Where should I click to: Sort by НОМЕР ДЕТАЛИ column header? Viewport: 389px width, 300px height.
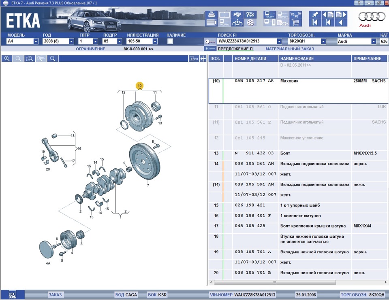pos(255,59)
